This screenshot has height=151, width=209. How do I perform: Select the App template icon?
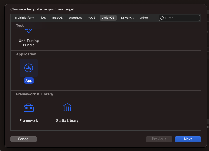[29, 68]
